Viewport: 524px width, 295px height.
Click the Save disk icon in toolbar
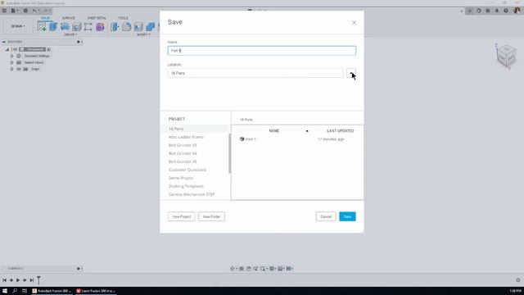coord(25,11)
